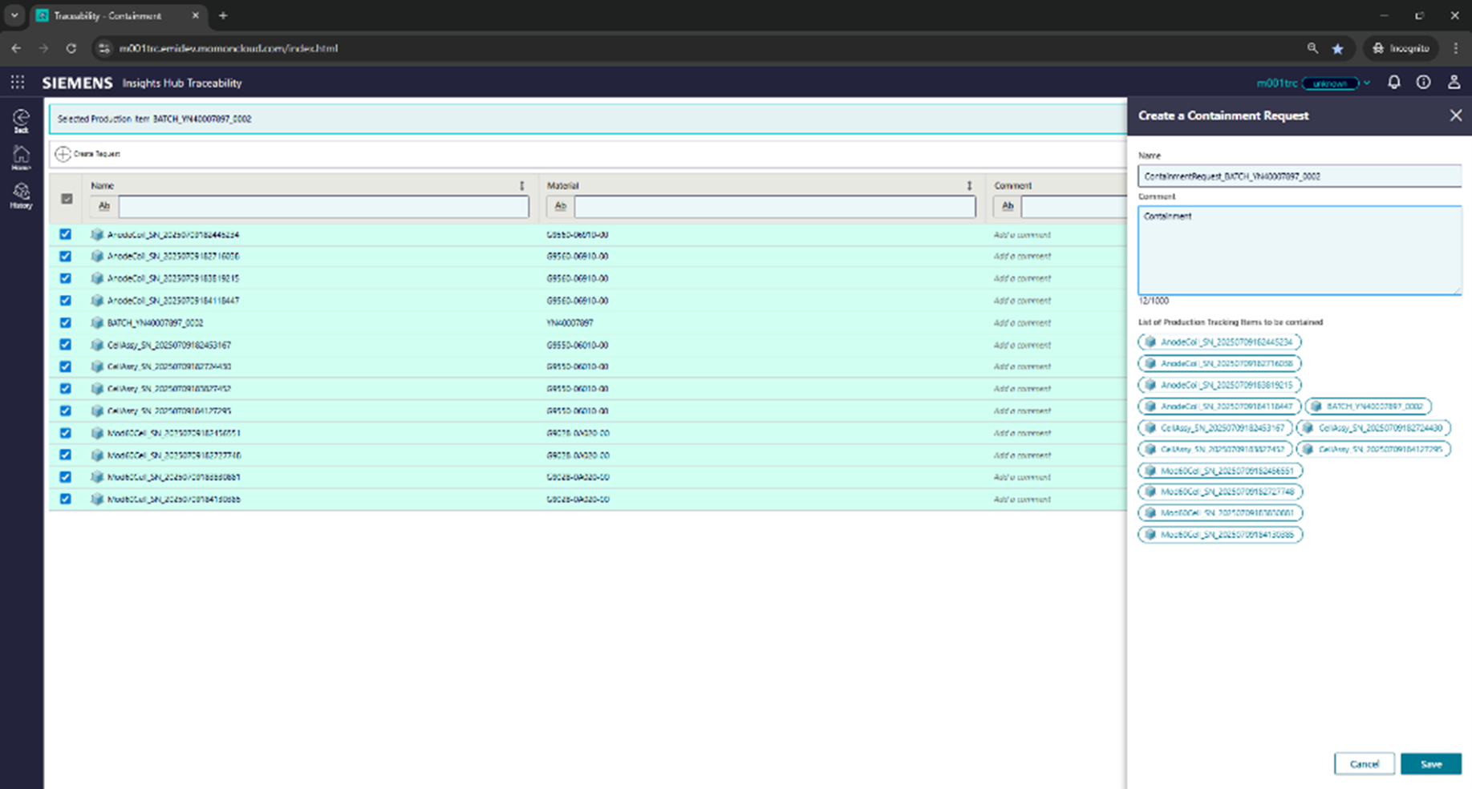Uncheck the first AnodeCoil row checkbox

coord(65,234)
